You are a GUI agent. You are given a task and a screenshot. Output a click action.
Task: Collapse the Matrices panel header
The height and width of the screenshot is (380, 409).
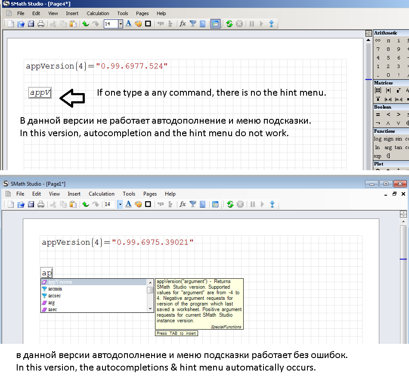click(383, 83)
